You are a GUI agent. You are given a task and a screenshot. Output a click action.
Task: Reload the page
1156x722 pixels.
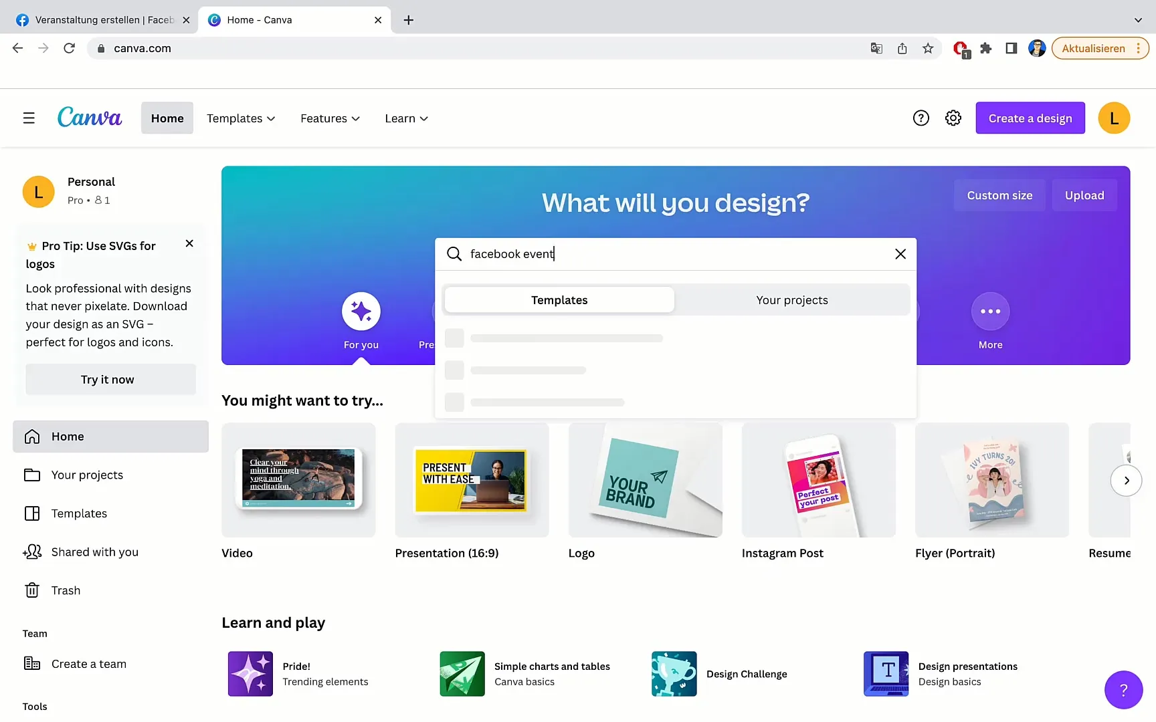tap(69, 48)
